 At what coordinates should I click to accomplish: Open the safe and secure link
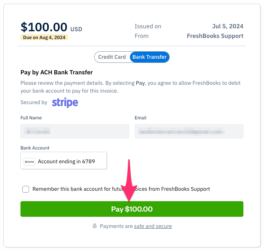[x=153, y=226]
